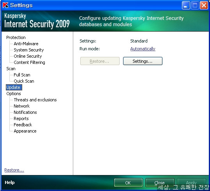The width and height of the screenshot is (210, 191).
Task: Select the Update category
Action: tap(14, 87)
